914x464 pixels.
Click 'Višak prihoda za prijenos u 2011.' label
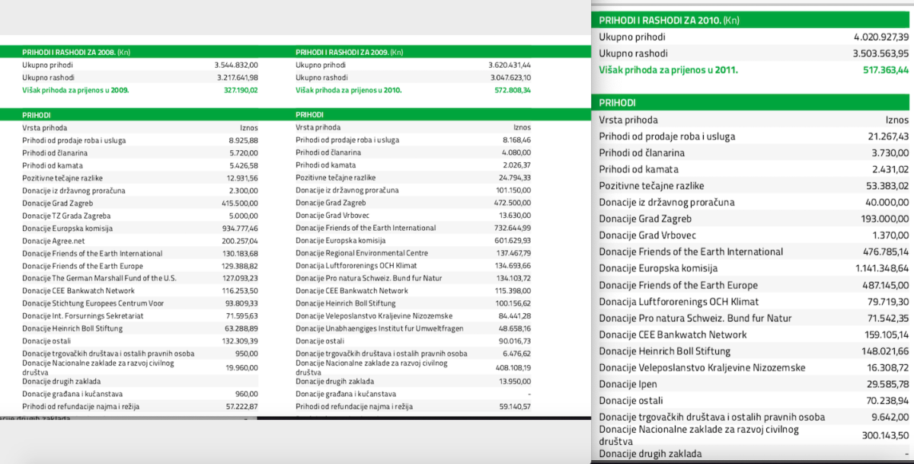click(x=669, y=70)
